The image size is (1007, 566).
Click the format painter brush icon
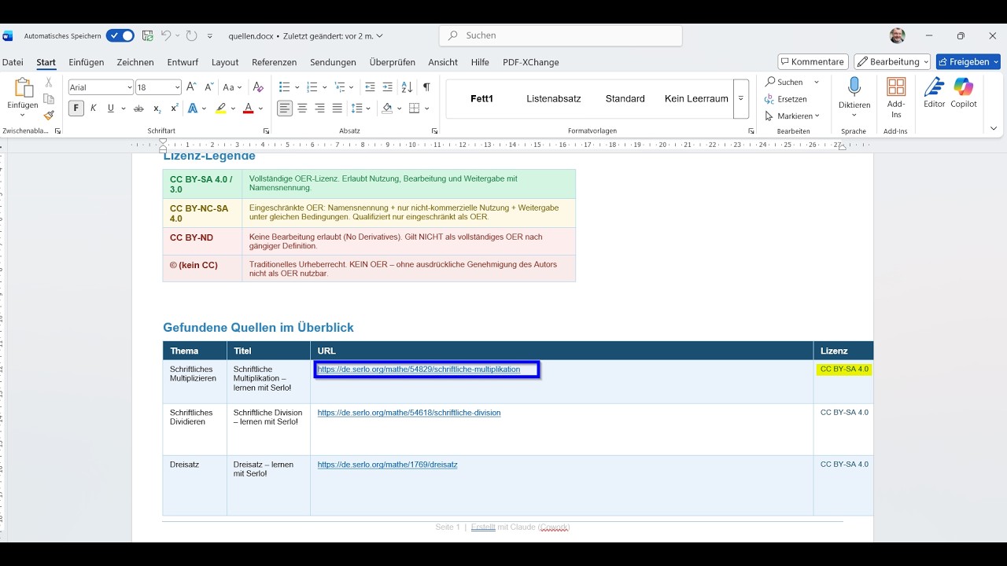point(49,115)
